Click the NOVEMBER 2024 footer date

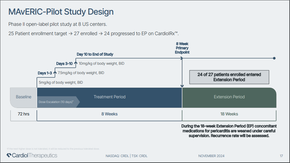(211, 156)
